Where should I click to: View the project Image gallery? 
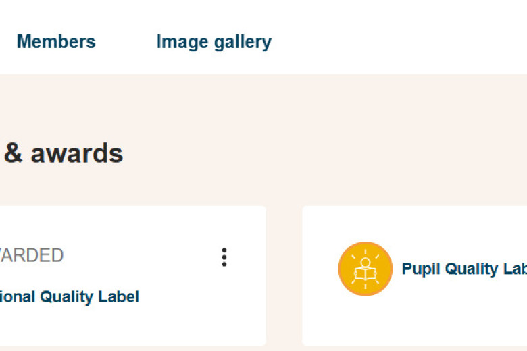point(214,43)
